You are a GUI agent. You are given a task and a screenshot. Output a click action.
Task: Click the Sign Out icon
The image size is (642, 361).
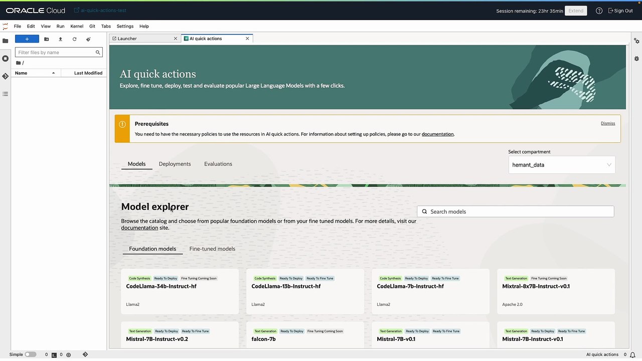tap(611, 11)
